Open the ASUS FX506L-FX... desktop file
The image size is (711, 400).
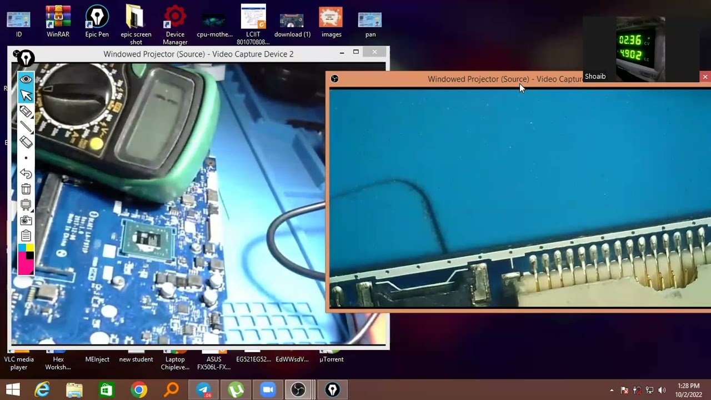click(x=214, y=361)
